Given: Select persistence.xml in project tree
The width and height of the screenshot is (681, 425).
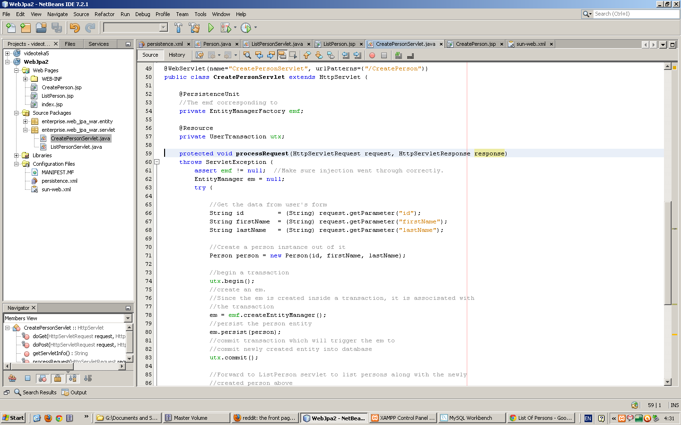Looking at the screenshot, I should 59,181.
